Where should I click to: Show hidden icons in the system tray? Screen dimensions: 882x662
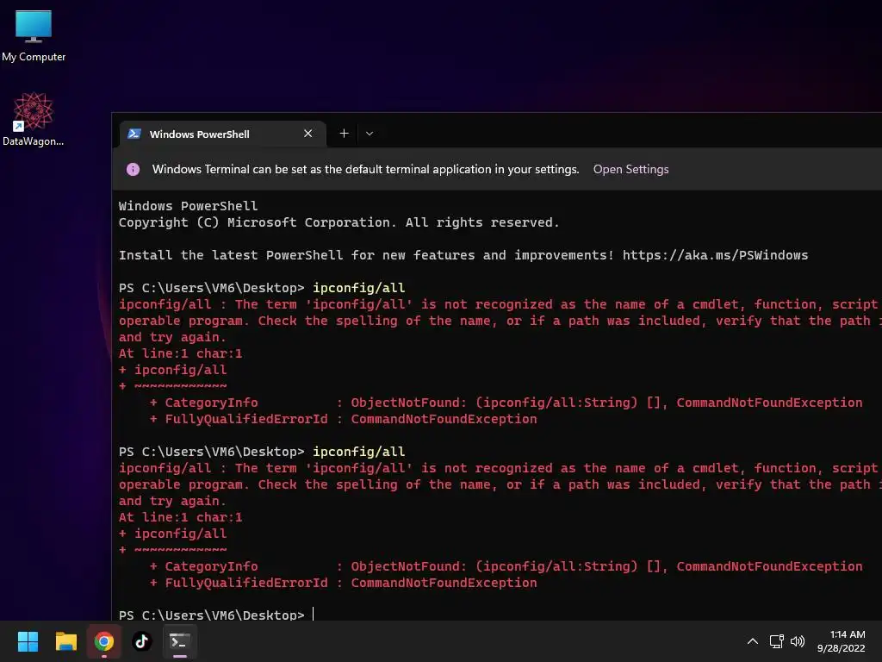click(753, 641)
